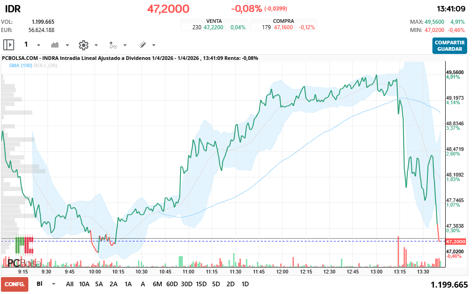Click the BOLL (20) legend label
Screen dimensions: 474x294
point(45,65)
